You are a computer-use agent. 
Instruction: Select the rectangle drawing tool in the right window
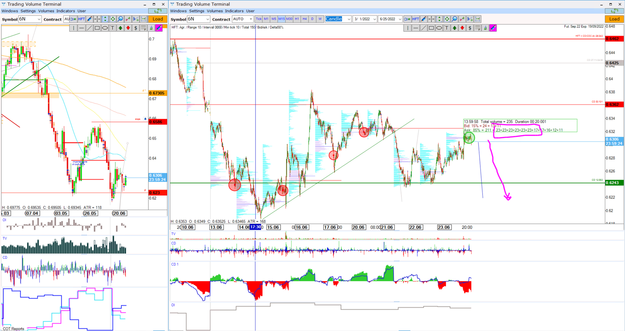(x=432, y=28)
